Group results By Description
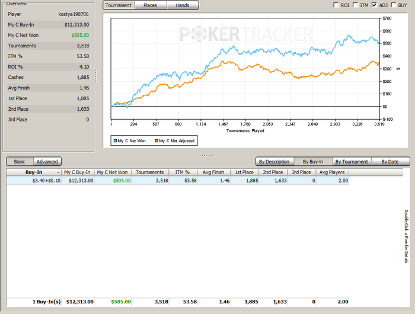Screen dimensions: 415x314 pyautogui.click(x=274, y=162)
